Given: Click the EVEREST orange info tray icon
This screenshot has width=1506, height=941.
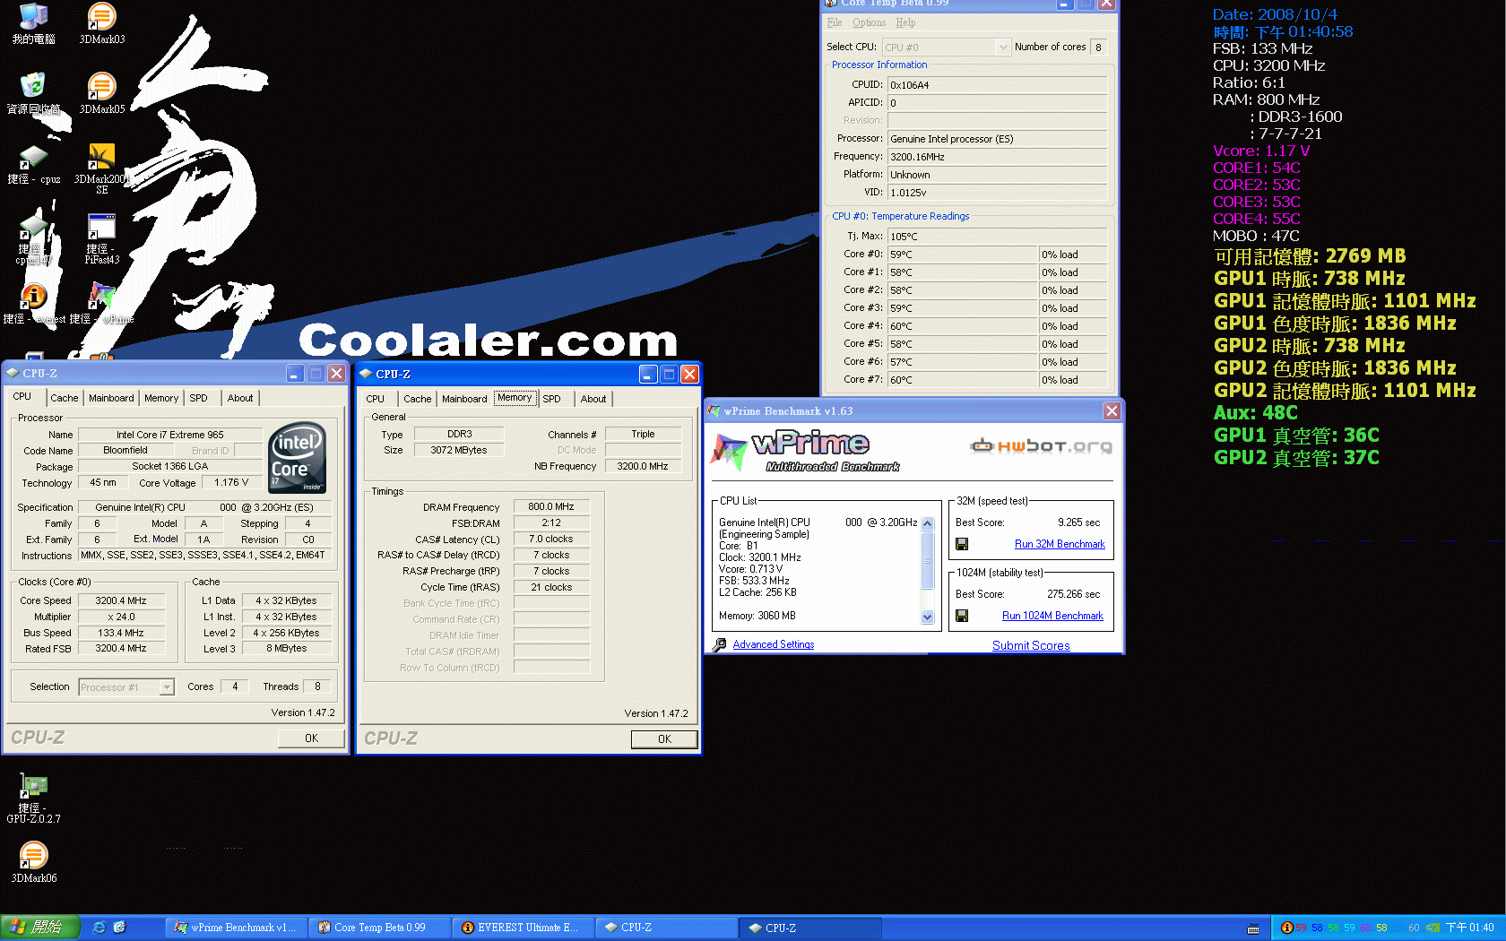Looking at the screenshot, I should coord(1287,928).
